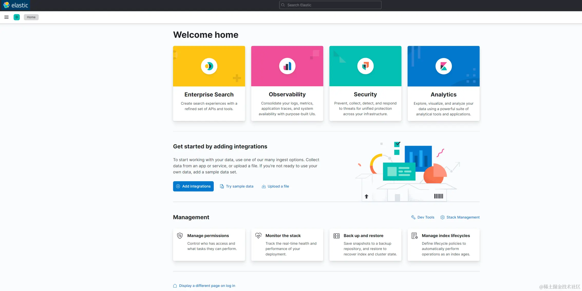Viewport: 582px width, 291px height.
Task: Click the heartbeat icon for Monitor the stack
Action: [x=258, y=236]
